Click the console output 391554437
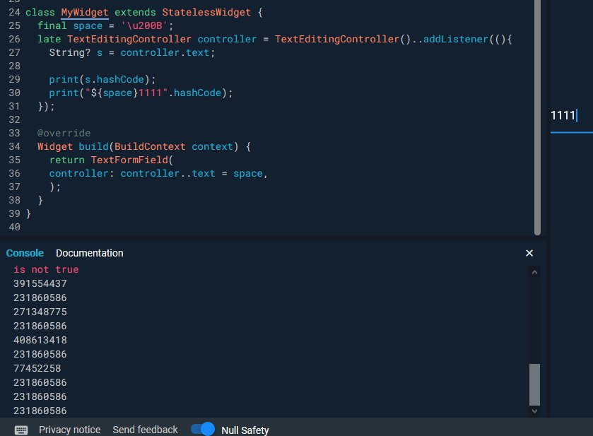The height and width of the screenshot is (436, 593). coord(40,283)
